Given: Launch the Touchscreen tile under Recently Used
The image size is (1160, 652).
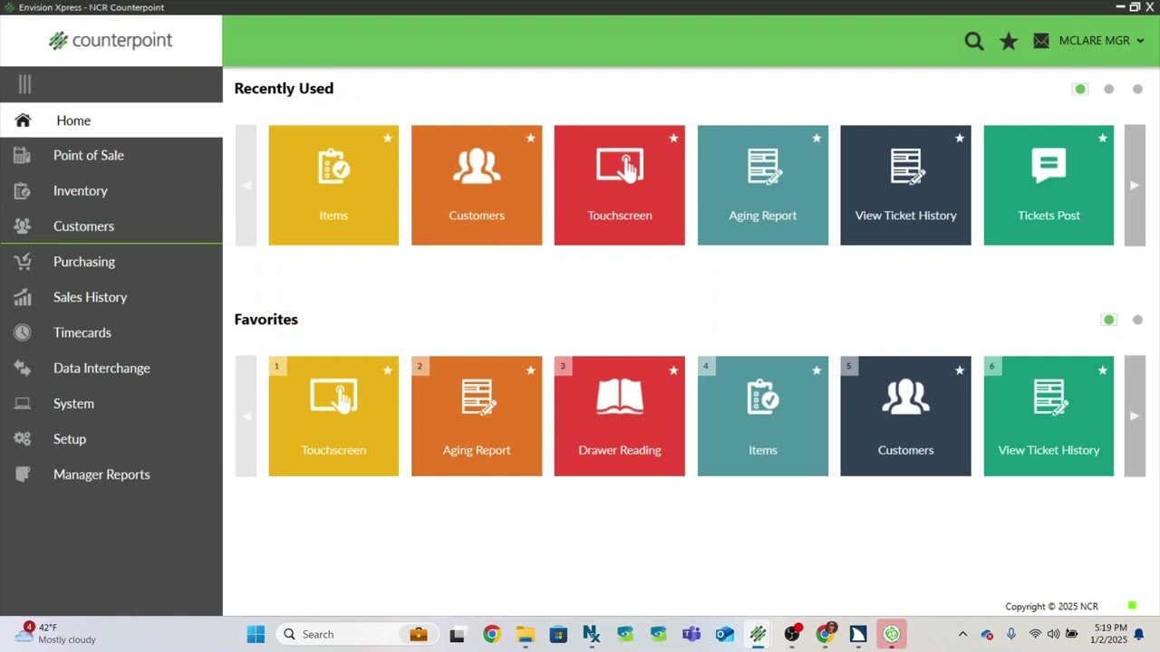Looking at the screenshot, I should click(x=620, y=185).
